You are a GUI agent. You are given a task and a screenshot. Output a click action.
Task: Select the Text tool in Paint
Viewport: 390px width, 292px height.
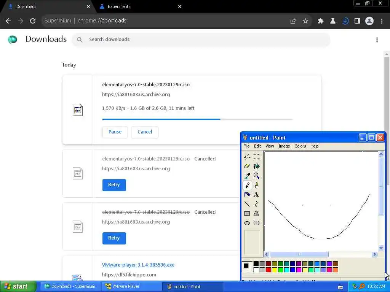256,195
